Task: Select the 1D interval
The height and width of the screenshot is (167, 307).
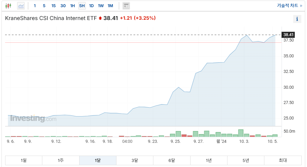Action: (x=91, y=6)
